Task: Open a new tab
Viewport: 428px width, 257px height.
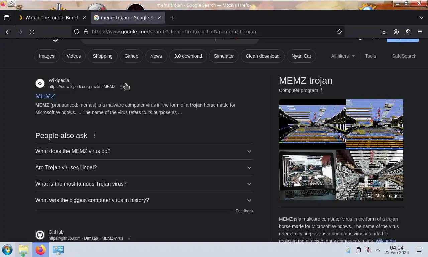Action: [172, 18]
